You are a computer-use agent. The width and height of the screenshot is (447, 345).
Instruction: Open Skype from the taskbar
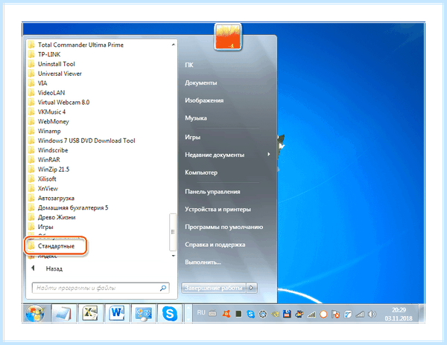170,314
